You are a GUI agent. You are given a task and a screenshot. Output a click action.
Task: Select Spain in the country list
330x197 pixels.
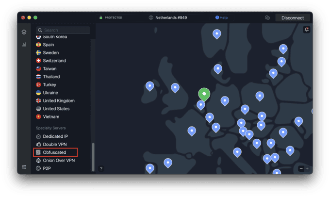(x=49, y=45)
